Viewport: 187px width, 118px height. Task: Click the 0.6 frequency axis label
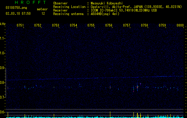click(x=3, y=112)
